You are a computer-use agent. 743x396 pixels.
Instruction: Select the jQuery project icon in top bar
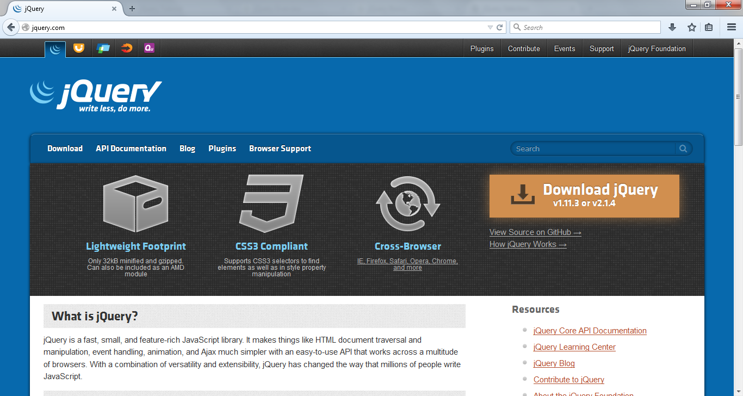coord(55,49)
